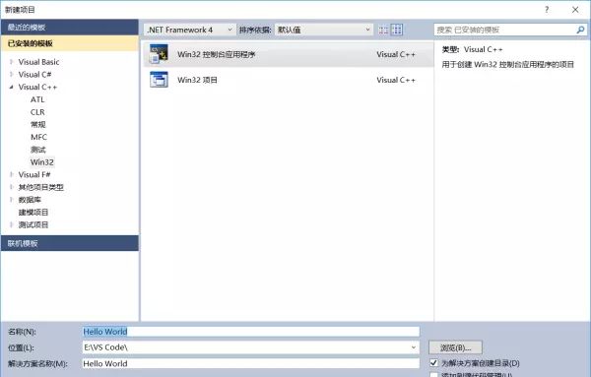This screenshot has height=377, width=591.
Task: Expand the Visual F# node
Action: [11, 174]
